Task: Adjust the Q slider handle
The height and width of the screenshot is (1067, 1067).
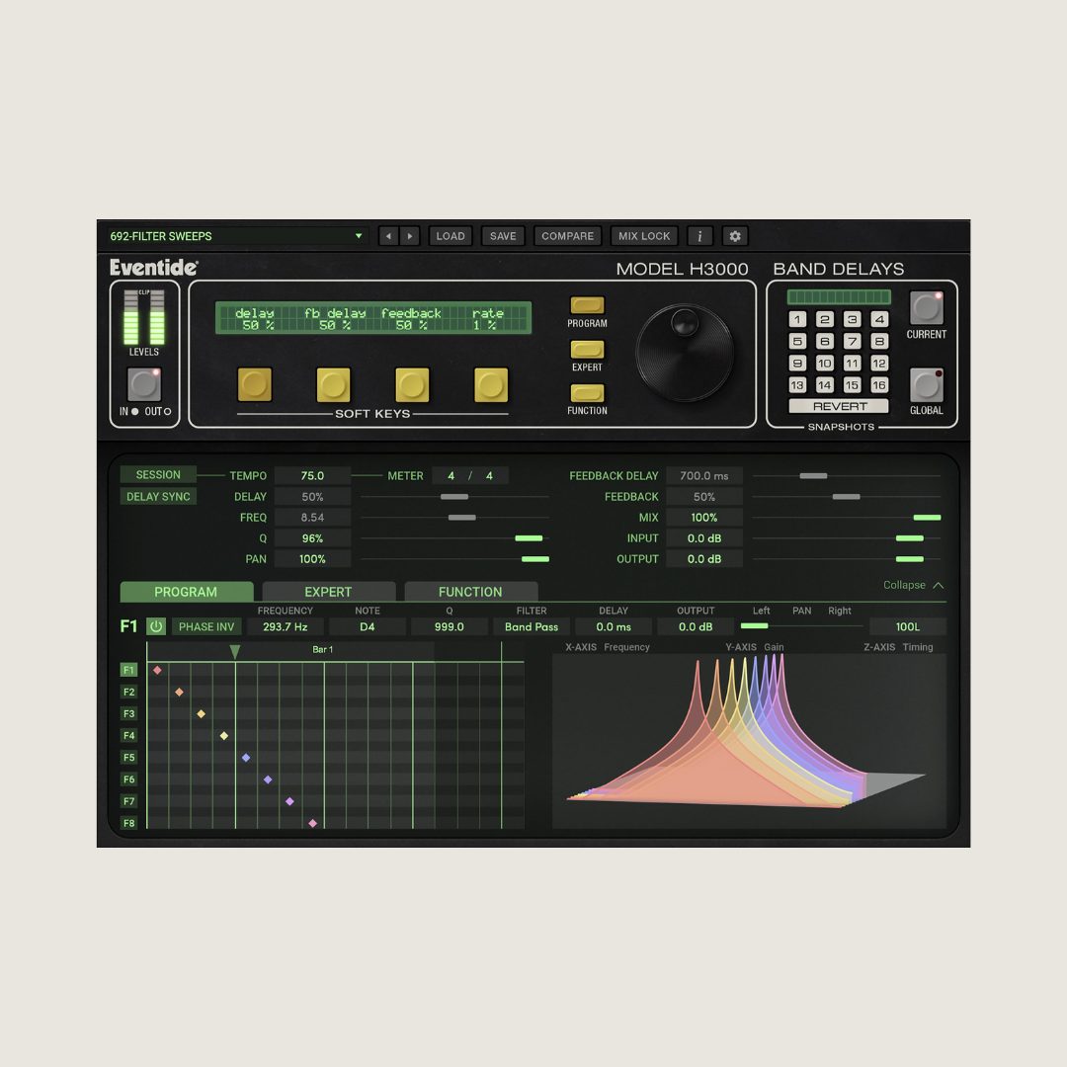Action: click(529, 538)
